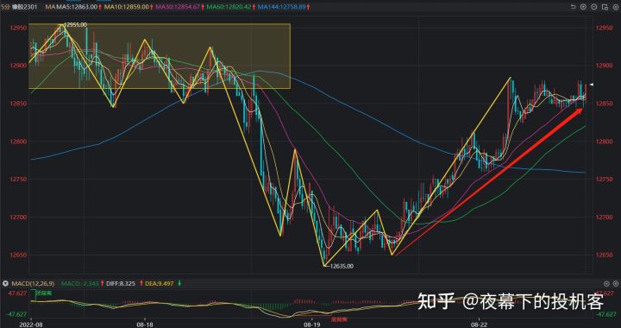Click the circled down-arrow icon in chart toolbar
Viewport: 621px width, 328px height.
tap(594, 7)
